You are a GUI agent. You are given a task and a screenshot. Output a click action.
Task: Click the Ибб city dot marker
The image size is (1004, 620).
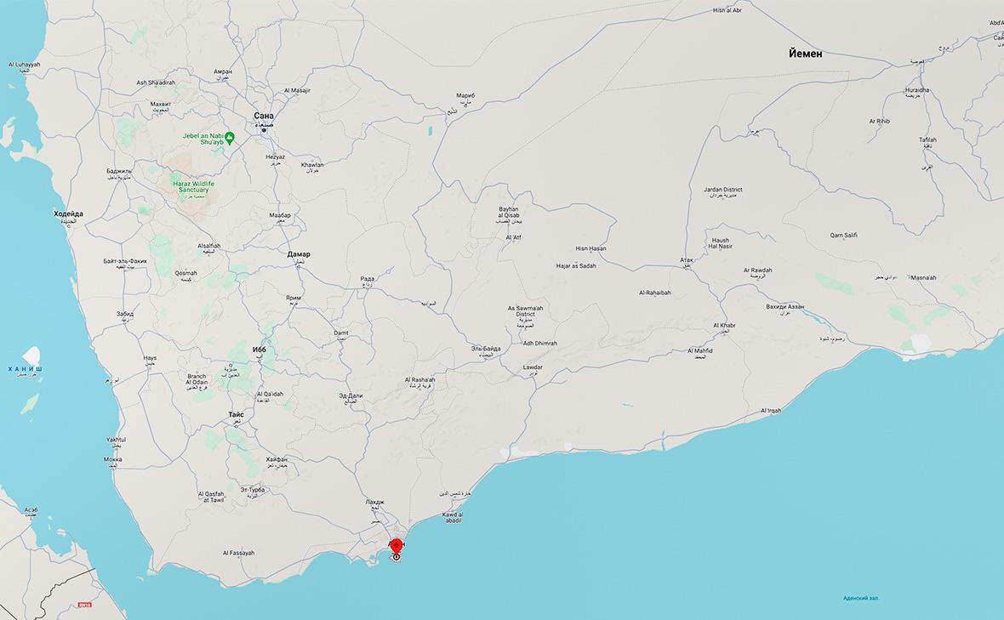tap(260, 362)
